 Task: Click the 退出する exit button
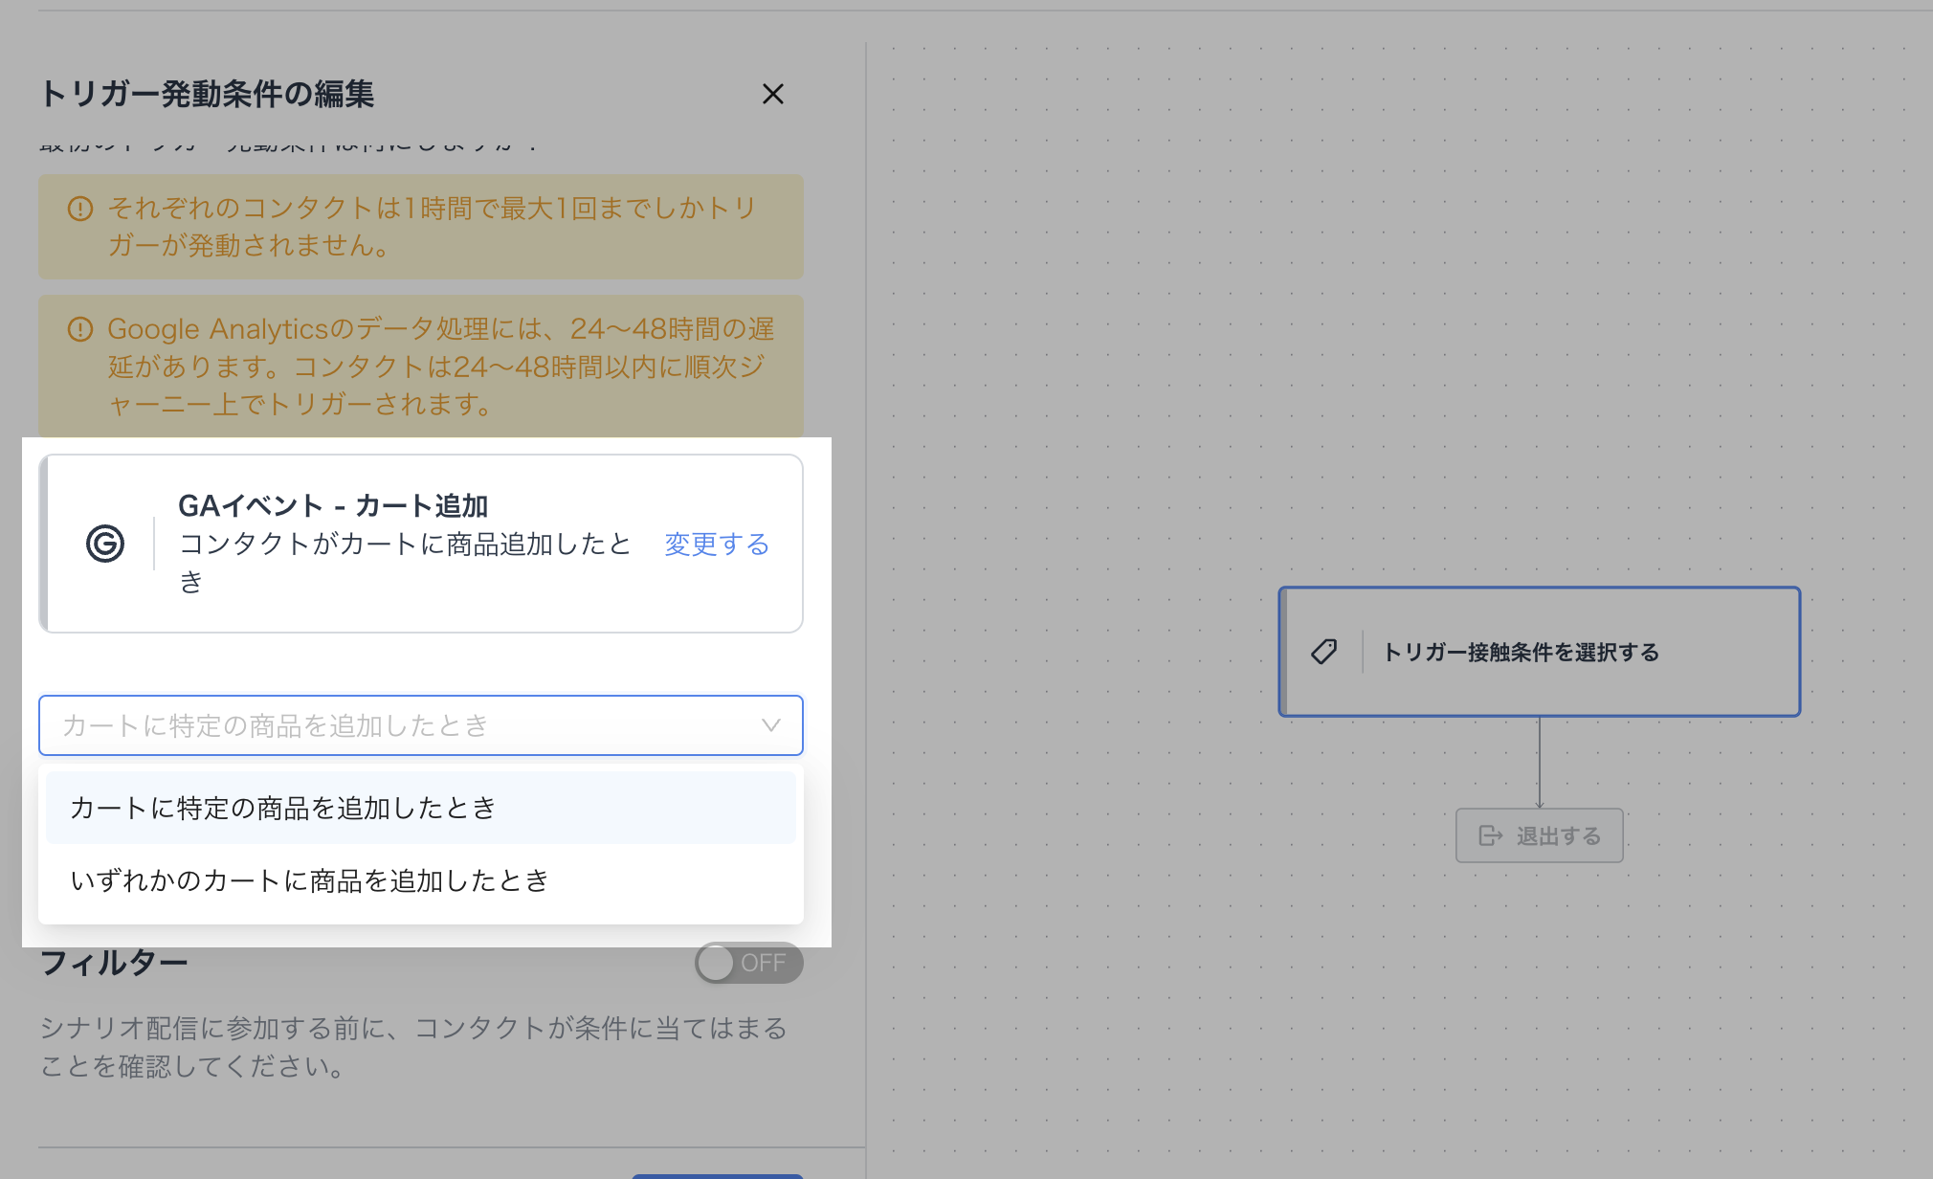(1539, 835)
